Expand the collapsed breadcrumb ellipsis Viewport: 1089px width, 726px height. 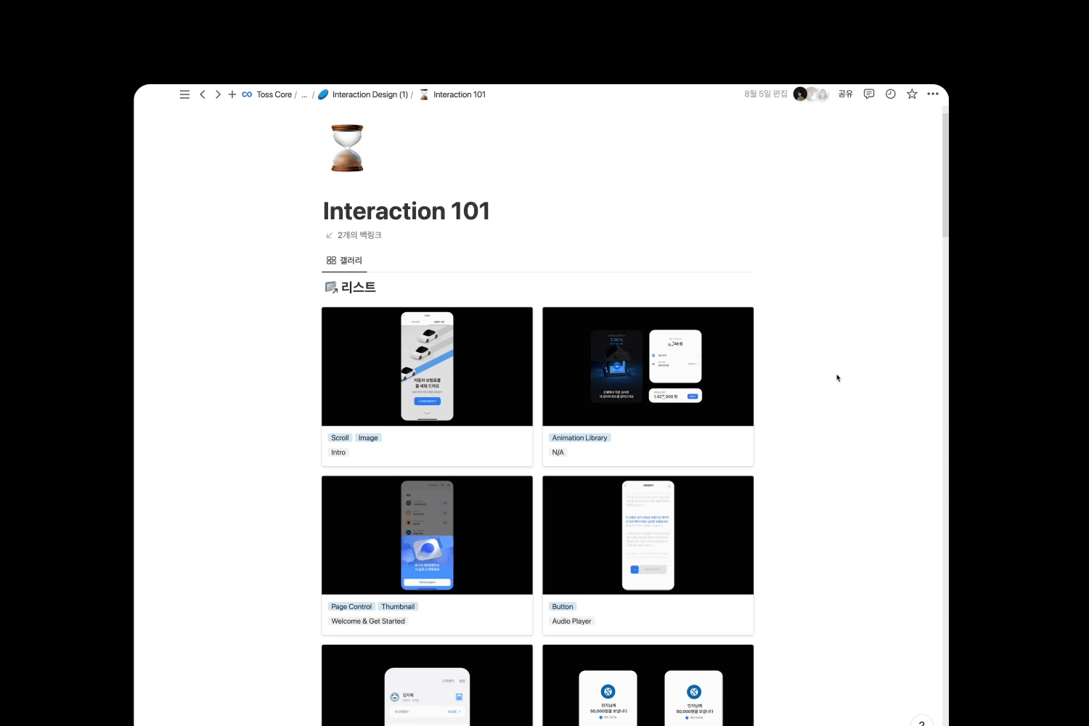point(304,94)
